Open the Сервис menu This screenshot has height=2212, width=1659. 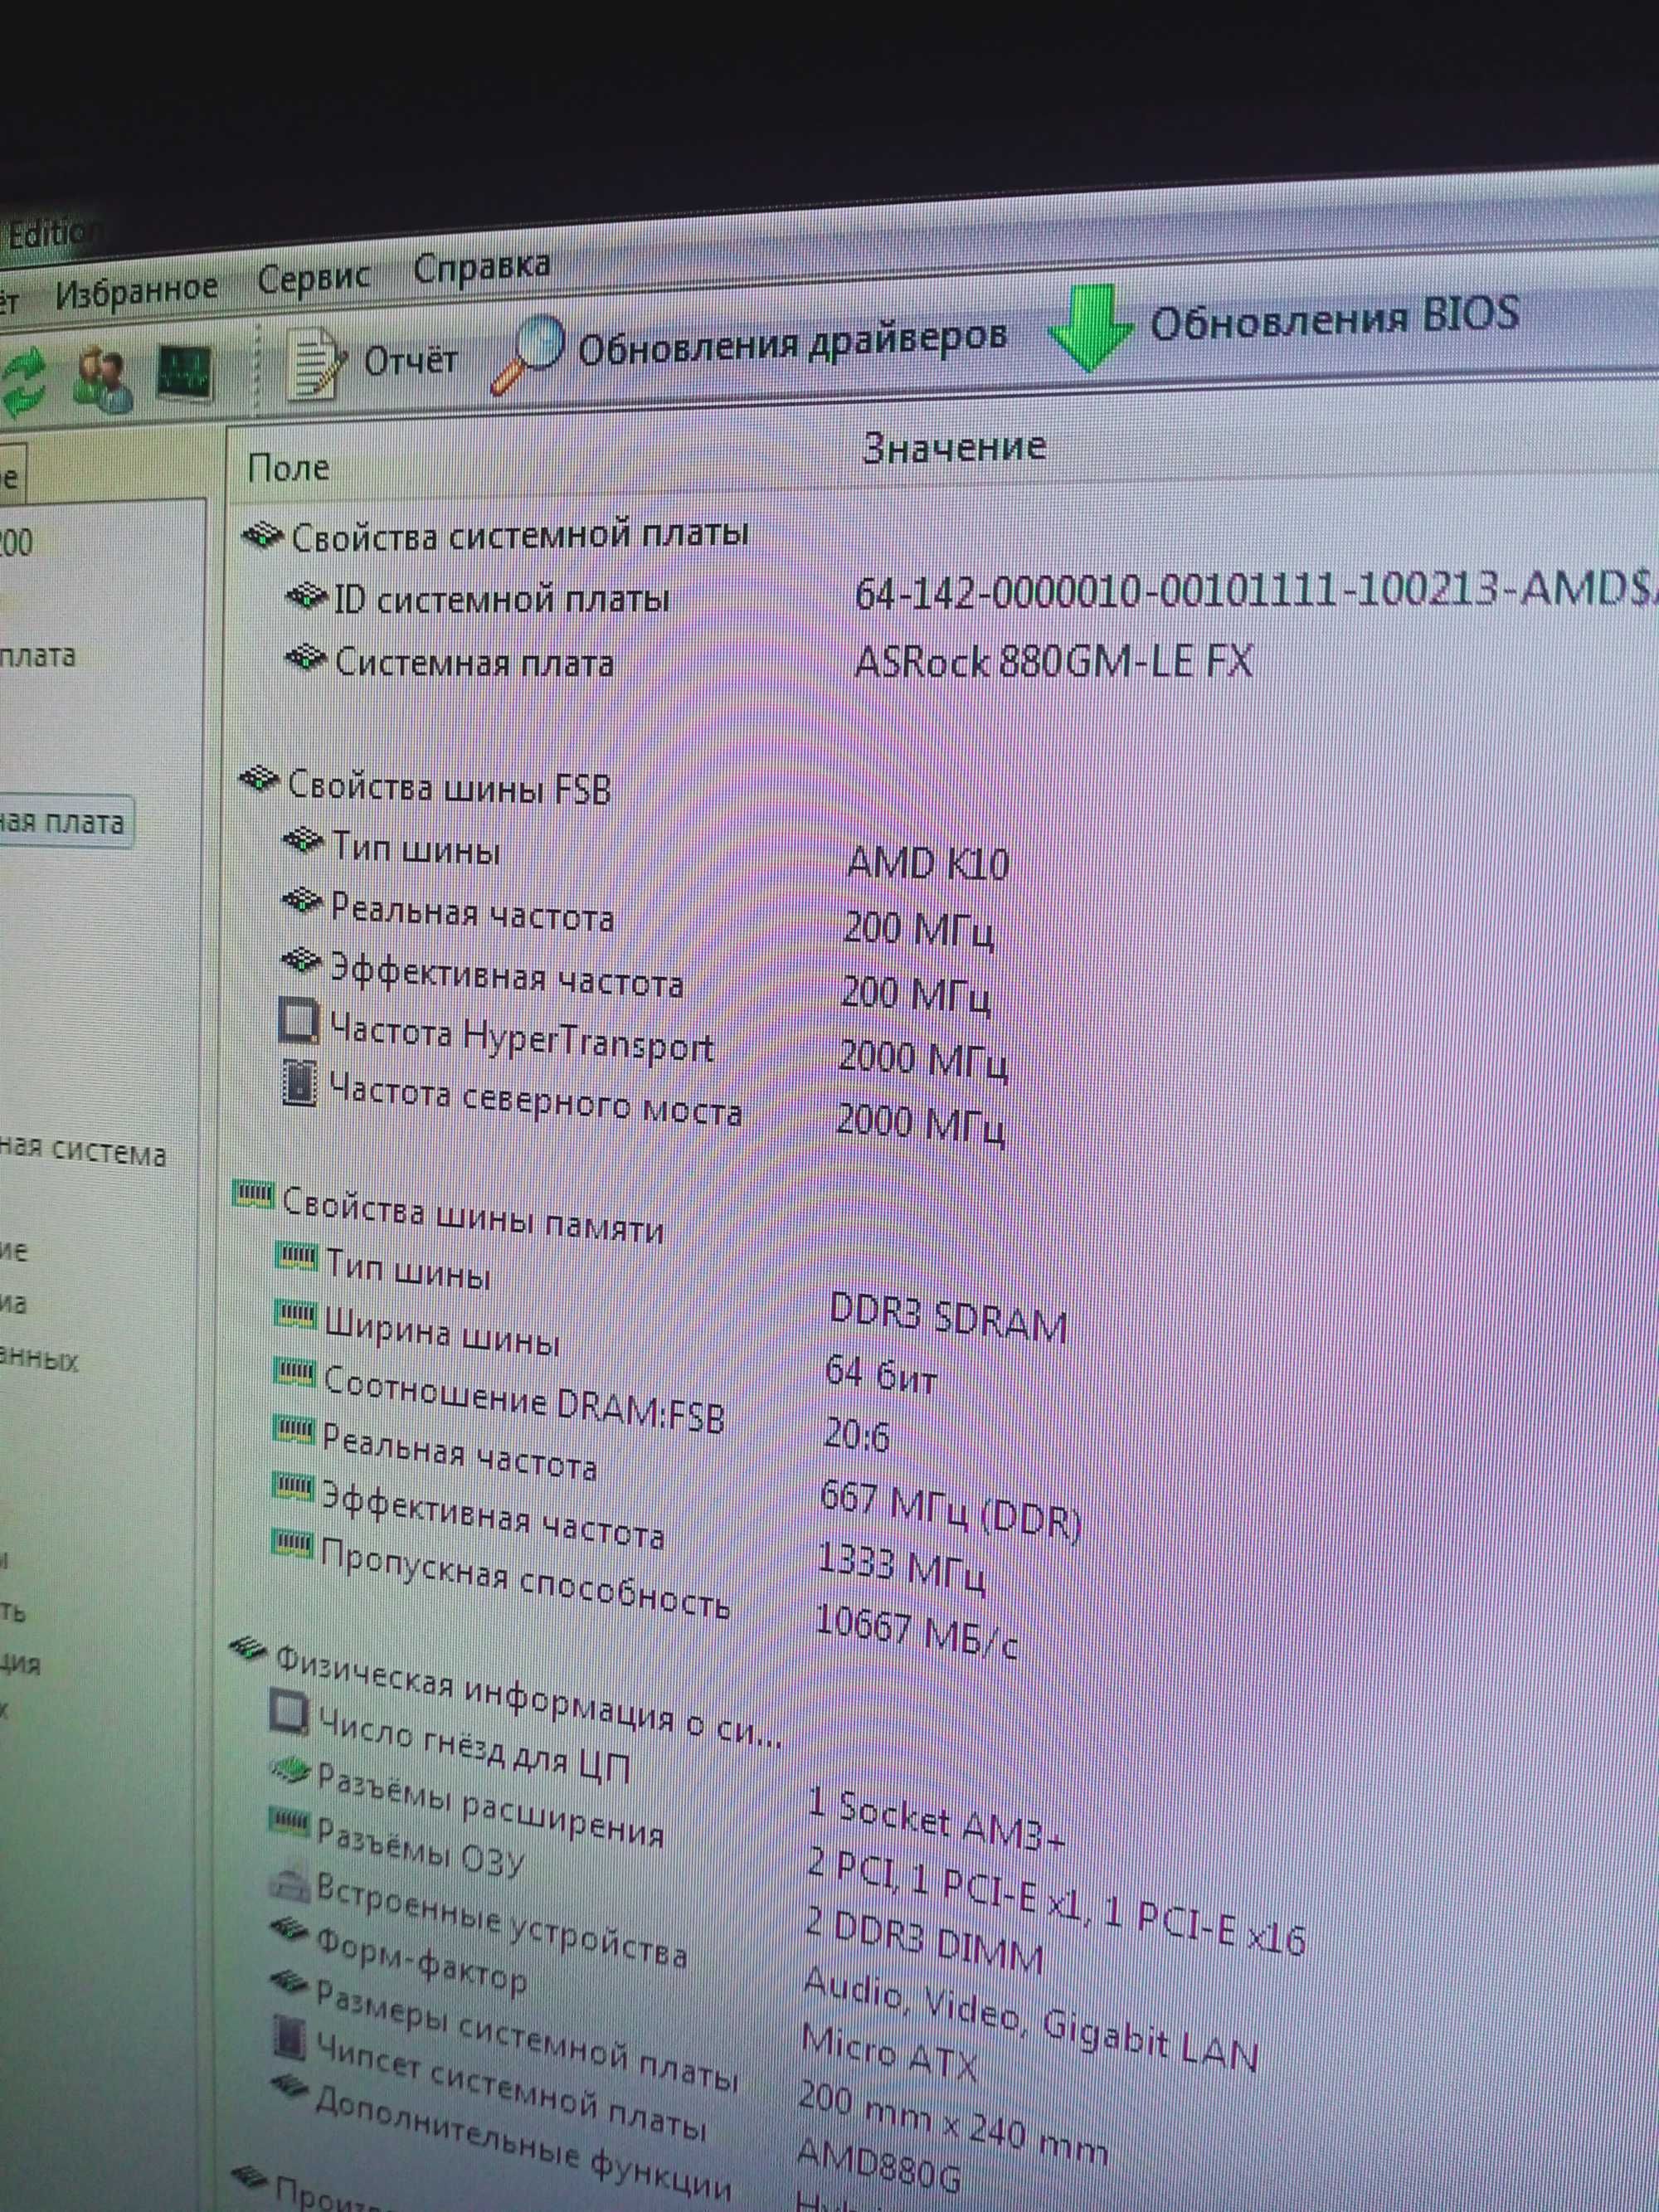coord(313,279)
